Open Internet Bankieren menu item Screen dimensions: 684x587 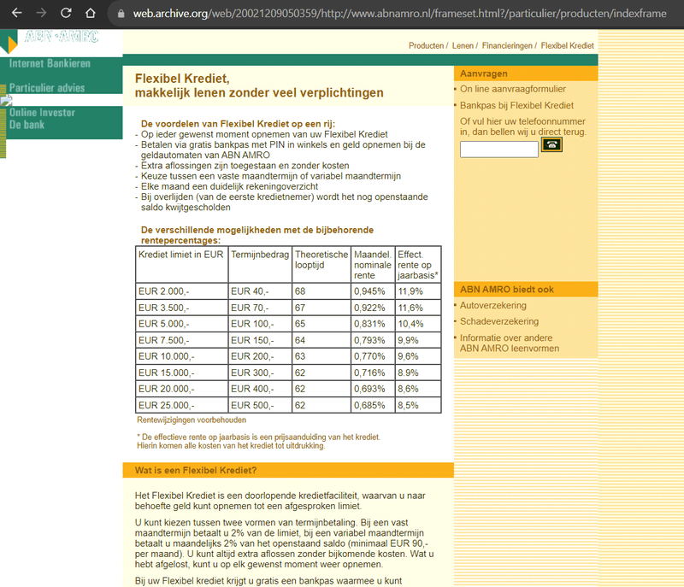click(x=50, y=63)
